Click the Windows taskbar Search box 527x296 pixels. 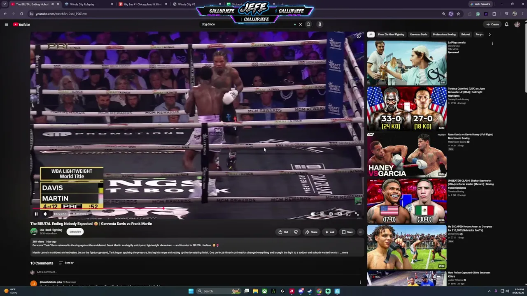[219, 291]
